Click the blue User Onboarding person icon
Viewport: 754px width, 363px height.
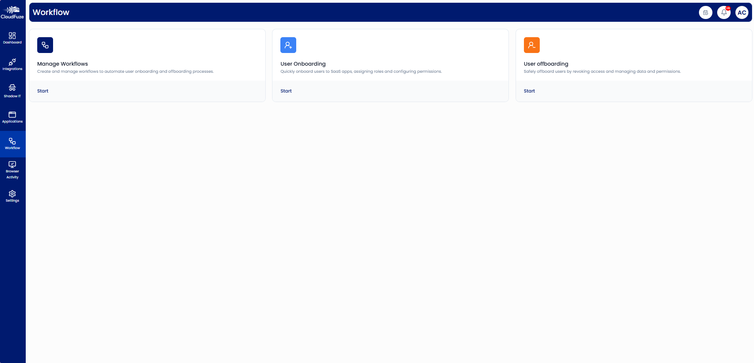click(288, 45)
